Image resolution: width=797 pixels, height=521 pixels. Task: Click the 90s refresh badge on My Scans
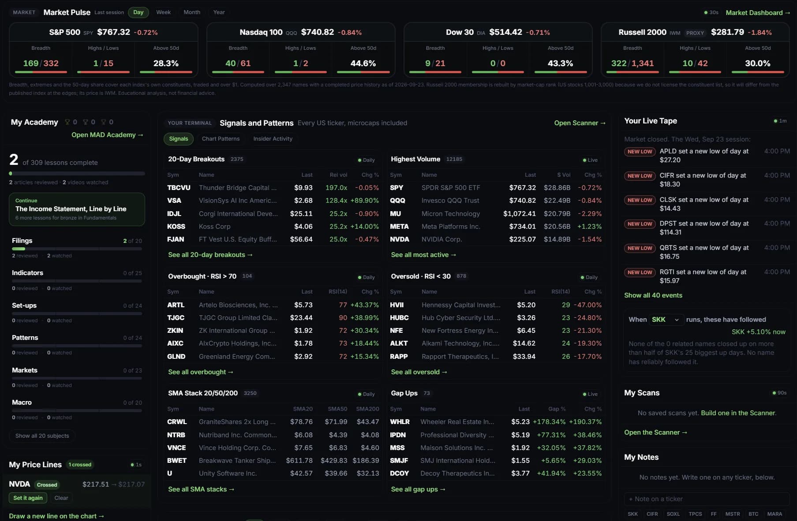(x=779, y=393)
